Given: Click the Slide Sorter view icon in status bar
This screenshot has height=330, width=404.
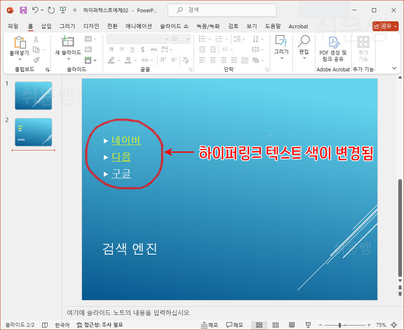Looking at the screenshot, I should coord(276,325).
